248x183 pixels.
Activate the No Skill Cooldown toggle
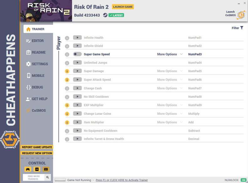(x=77, y=97)
